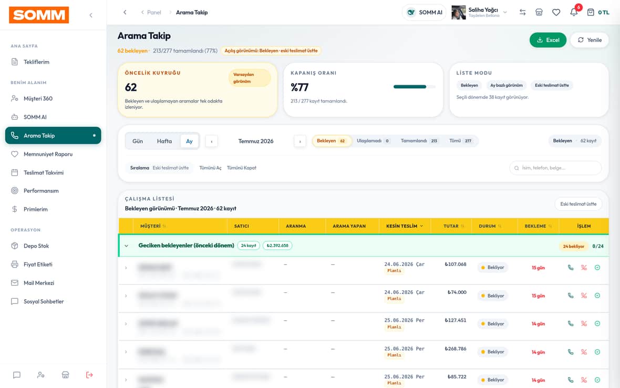
Task: Open the notifications bell icon
Action: tap(573, 12)
